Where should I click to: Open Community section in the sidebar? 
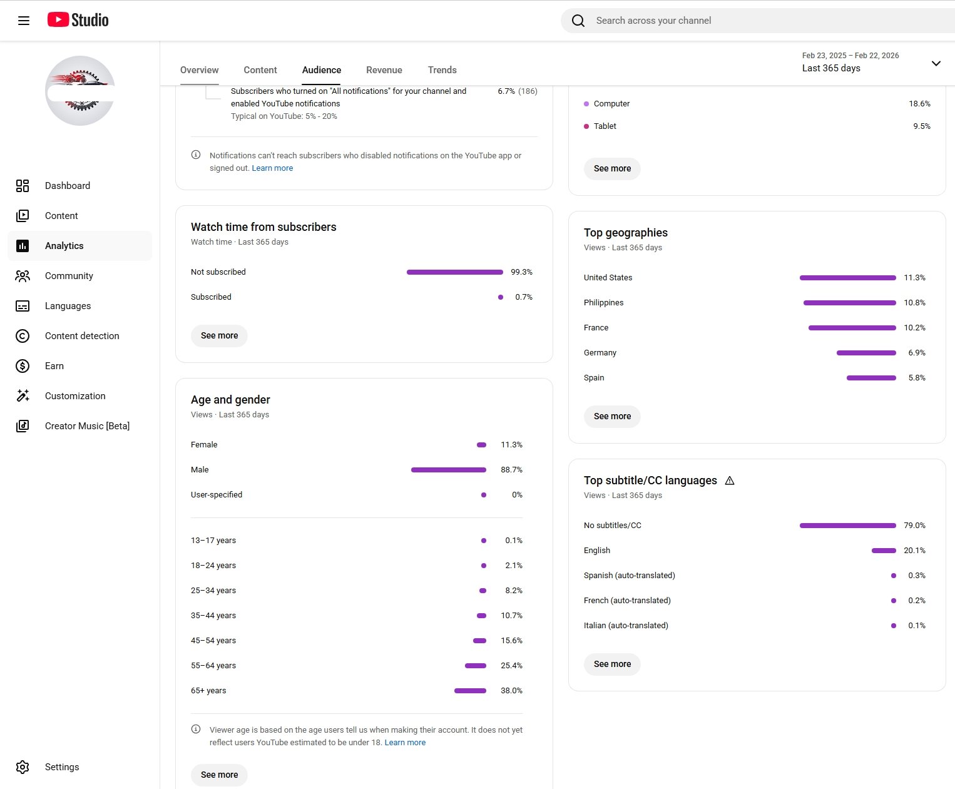pyautogui.click(x=69, y=276)
